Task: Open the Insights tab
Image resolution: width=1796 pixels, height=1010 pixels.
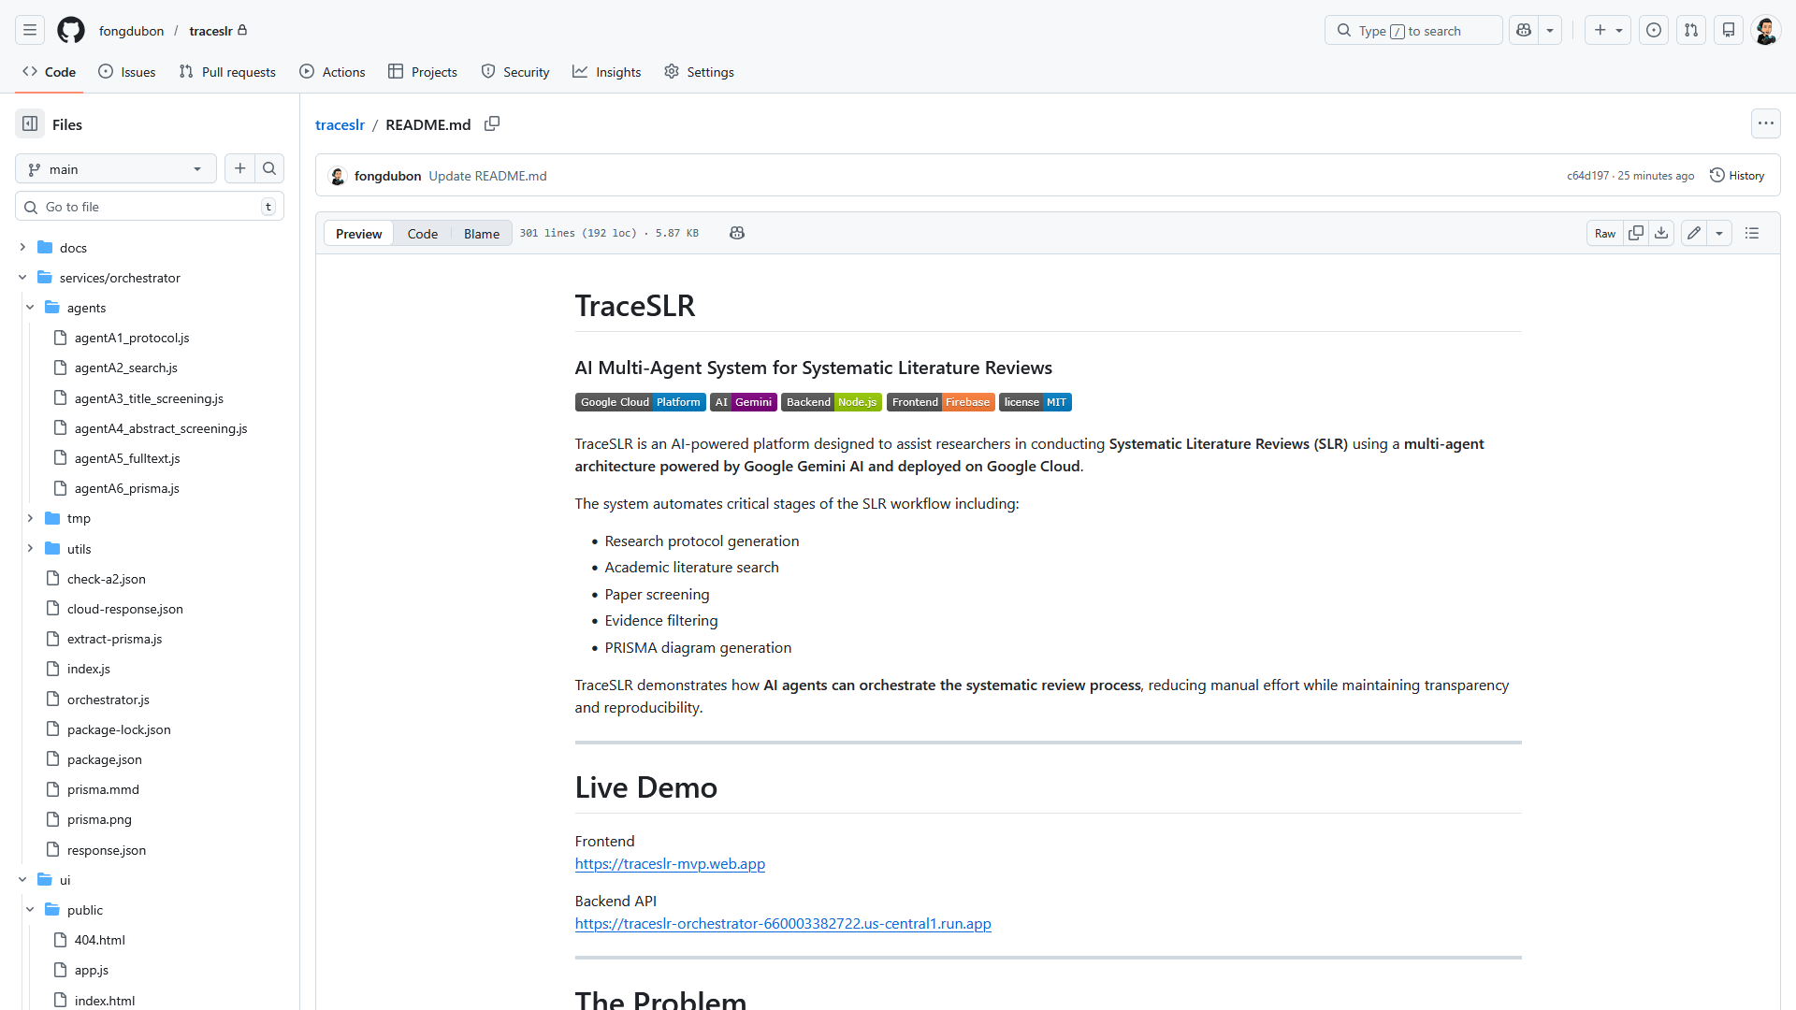Action: point(607,72)
